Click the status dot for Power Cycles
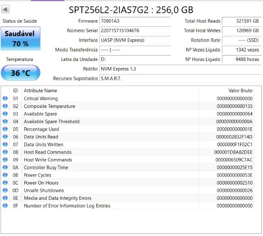The height and width of the screenshot is (236, 263). (x=5, y=175)
